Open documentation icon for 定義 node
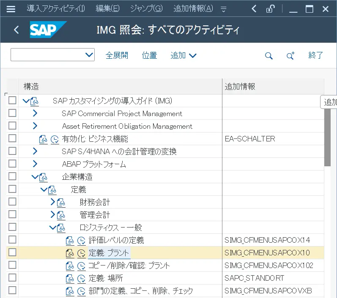337x298 pixels. point(52,190)
